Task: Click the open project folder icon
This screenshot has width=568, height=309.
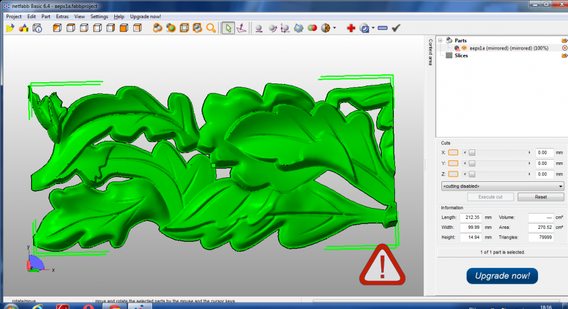Action: [x=10, y=28]
